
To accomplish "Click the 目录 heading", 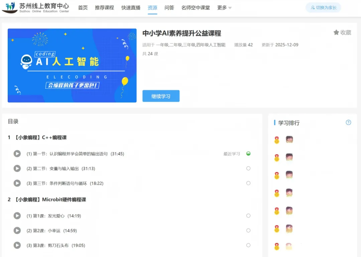I will point(13,121).
